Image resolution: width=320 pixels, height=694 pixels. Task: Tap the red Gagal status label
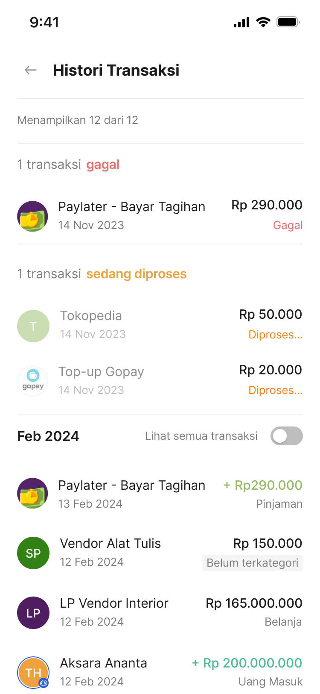pyautogui.click(x=288, y=225)
